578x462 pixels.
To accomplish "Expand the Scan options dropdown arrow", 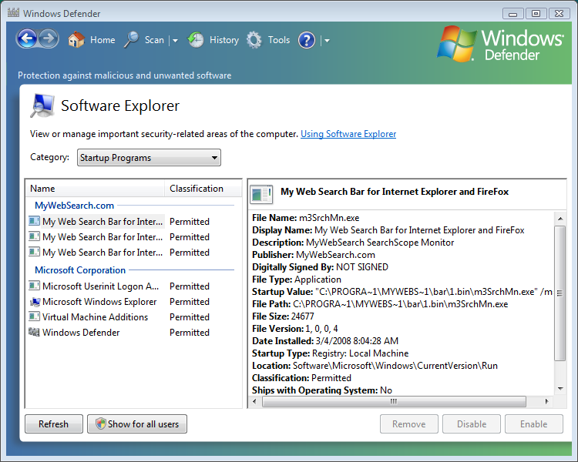I will 175,41.
